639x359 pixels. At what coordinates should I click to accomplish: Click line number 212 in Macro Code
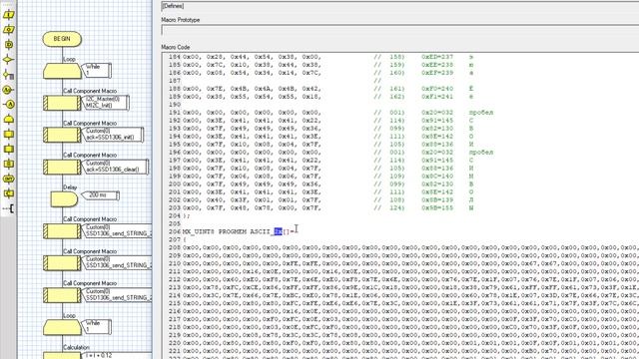point(175,279)
